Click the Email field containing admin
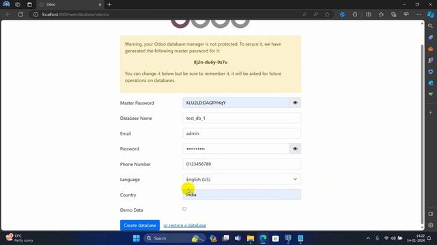Image resolution: width=437 pixels, height=245 pixels. tap(242, 133)
